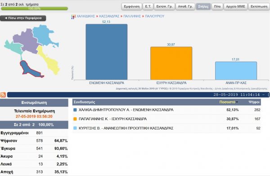The width and height of the screenshot is (270, 176).
Task: Open ΠΑΛΛΗΝΗΣ breadcrumb link
Action: tap(132, 16)
